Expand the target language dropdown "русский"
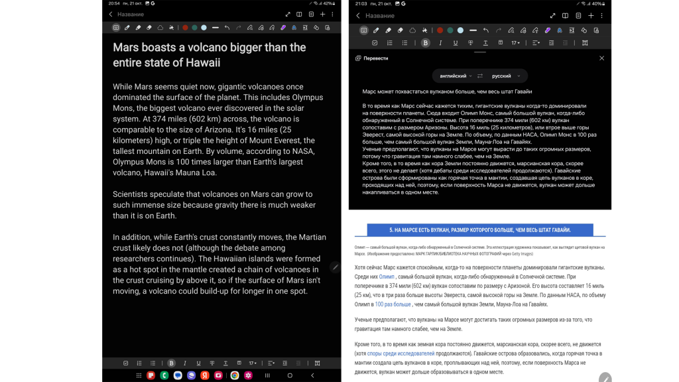The width and height of the screenshot is (679, 382). (505, 76)
